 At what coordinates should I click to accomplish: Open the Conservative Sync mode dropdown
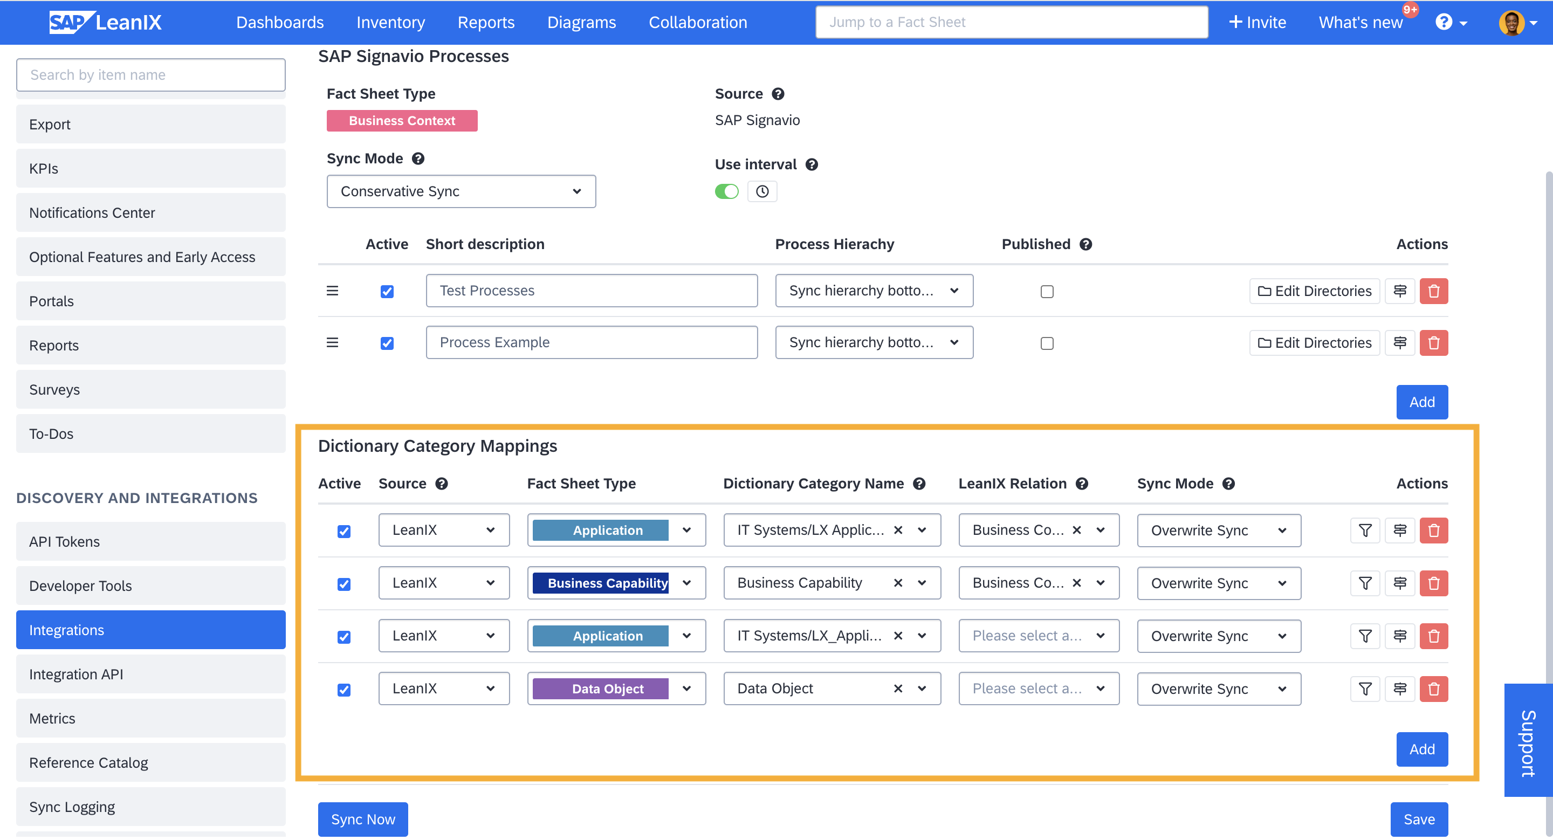pyautogui.click(x=461, y=191)
